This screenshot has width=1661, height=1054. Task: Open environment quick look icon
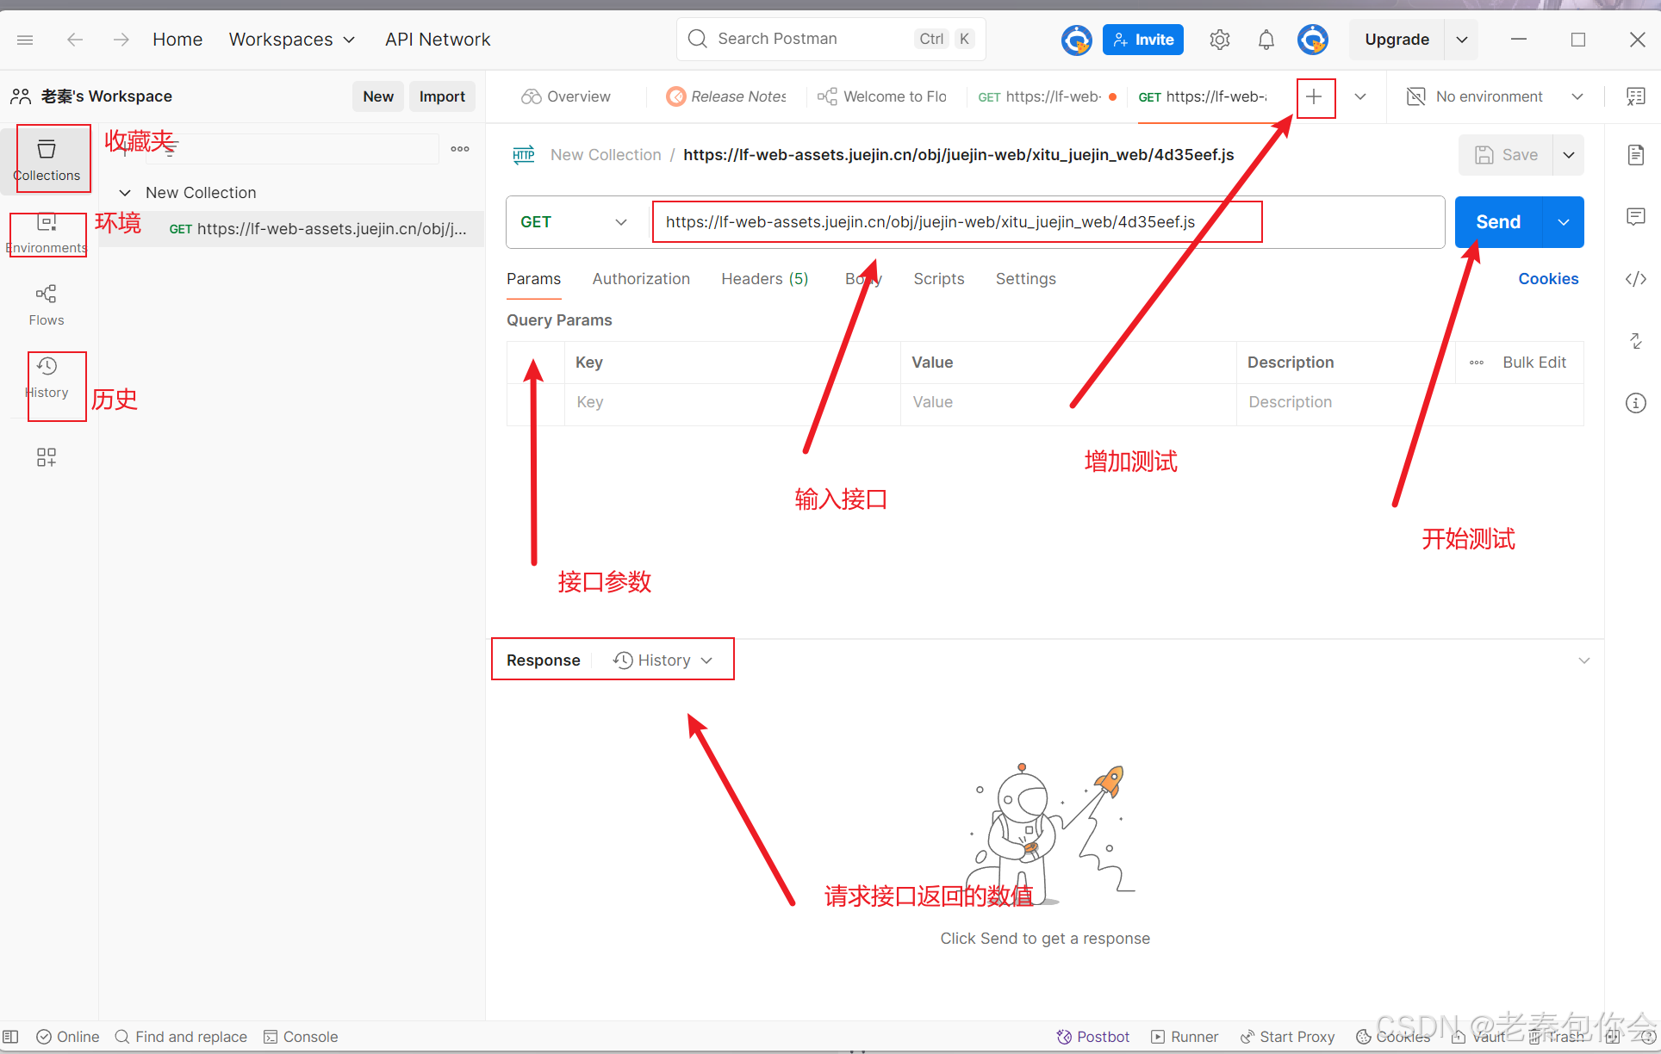coord(1635,96)
